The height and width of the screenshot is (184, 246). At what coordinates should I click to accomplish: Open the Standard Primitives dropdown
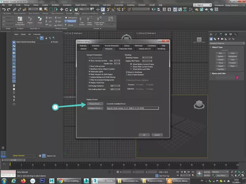coord(227,43)
